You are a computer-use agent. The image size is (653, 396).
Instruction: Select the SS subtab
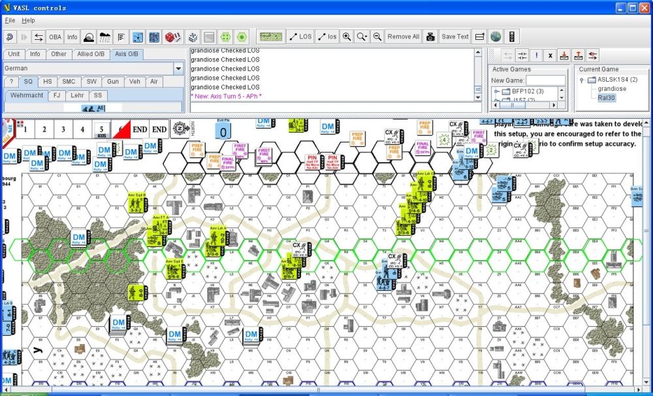(x=98, y=95)
